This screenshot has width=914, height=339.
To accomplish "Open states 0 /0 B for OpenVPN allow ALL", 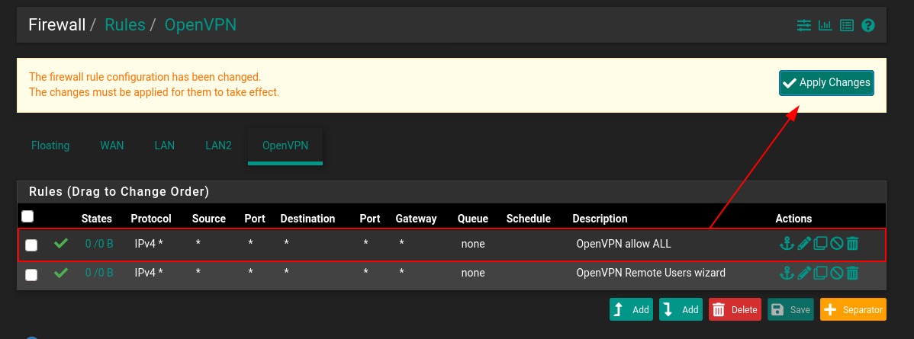I will coord(99,244).
